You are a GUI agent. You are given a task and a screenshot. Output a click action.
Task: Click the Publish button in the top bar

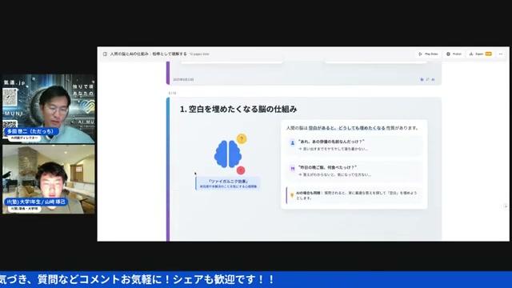point(454,54)
